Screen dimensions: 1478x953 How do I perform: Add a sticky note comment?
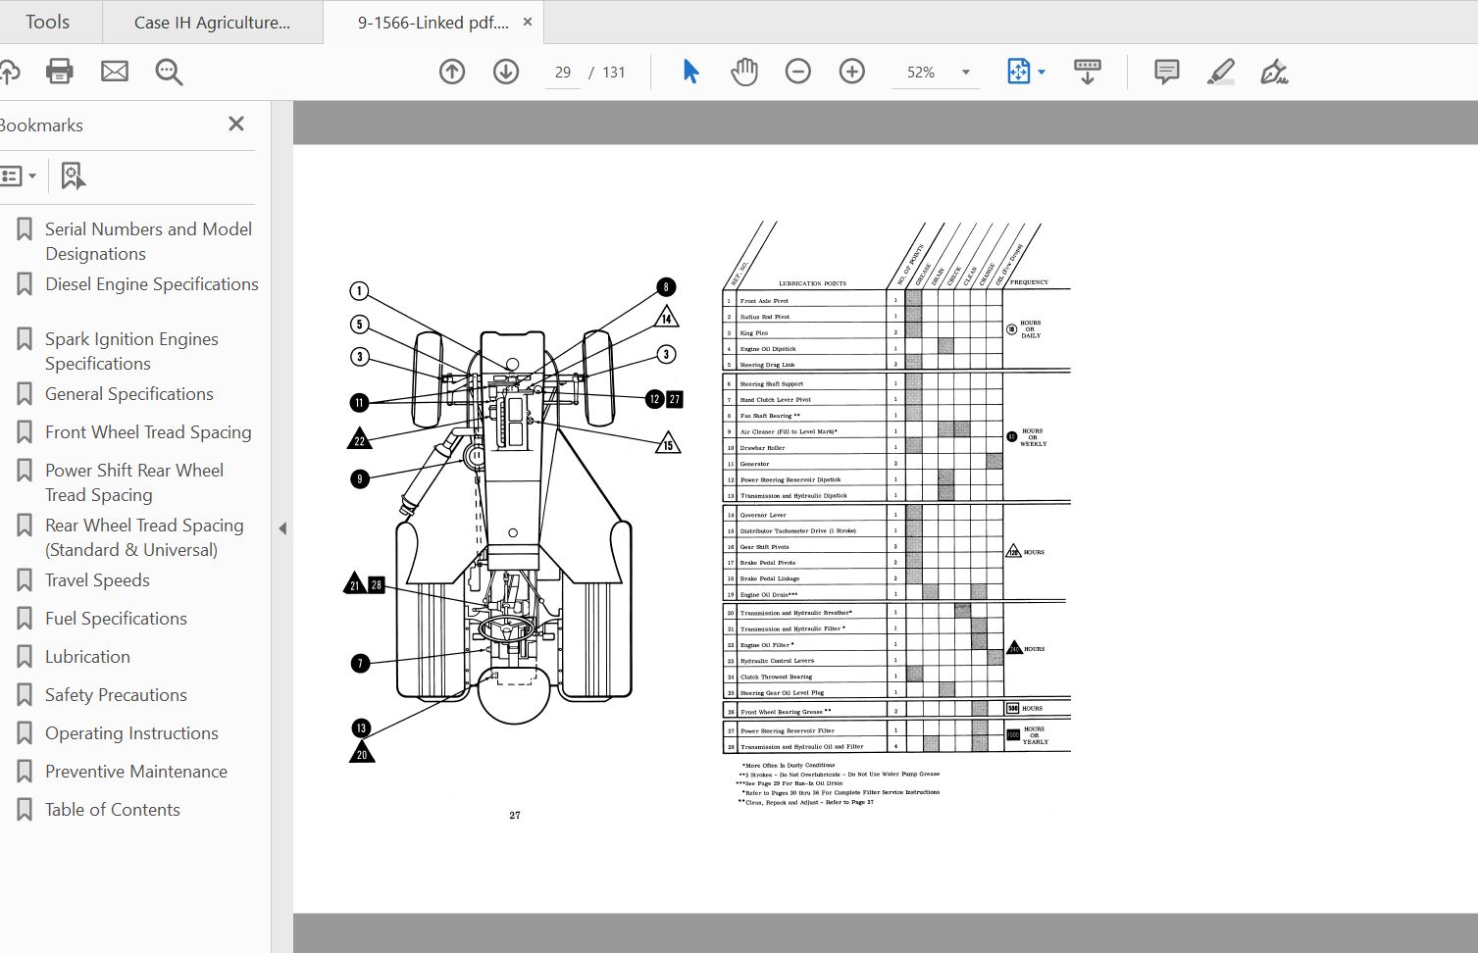1166,72
